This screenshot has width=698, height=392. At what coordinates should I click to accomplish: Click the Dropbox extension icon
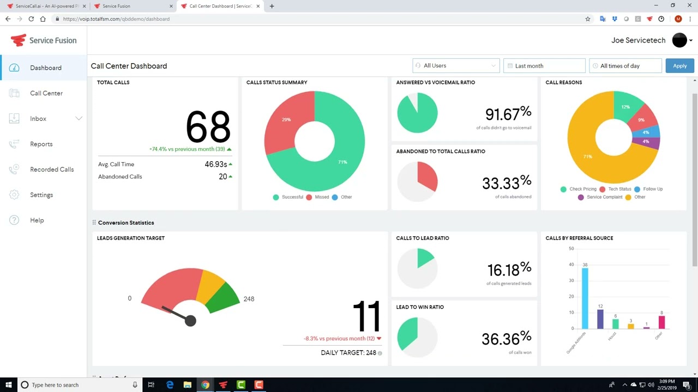coord(615,19)
